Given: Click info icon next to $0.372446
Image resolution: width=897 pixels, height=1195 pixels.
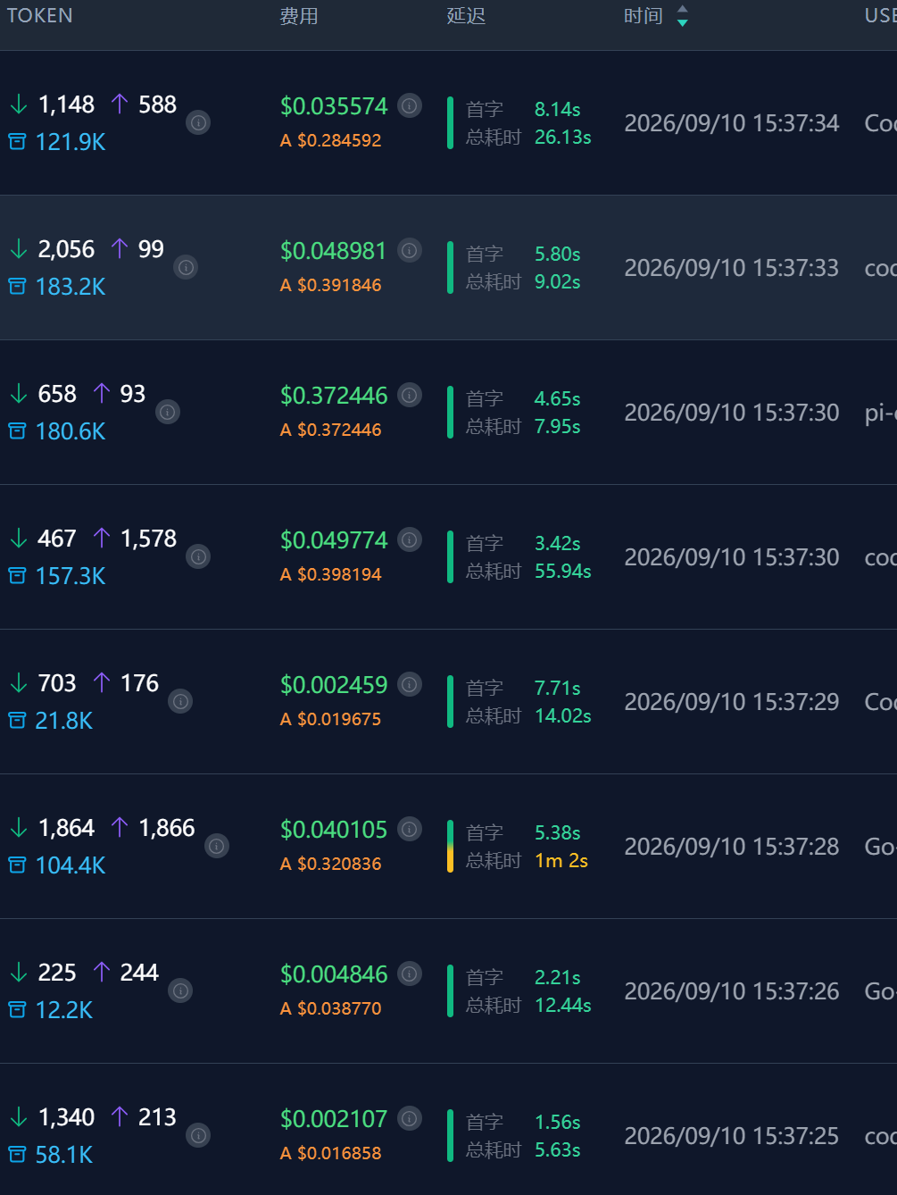Looking at the screenshot, I should pos(410,395).
